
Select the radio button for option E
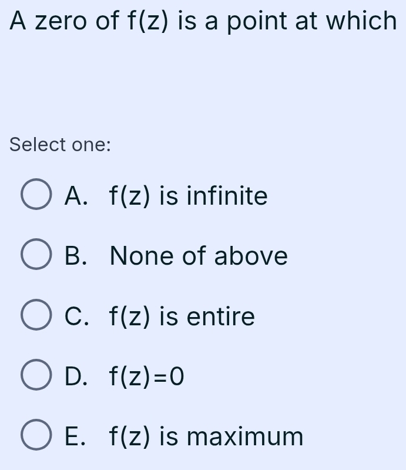click(x=38, y=436)
